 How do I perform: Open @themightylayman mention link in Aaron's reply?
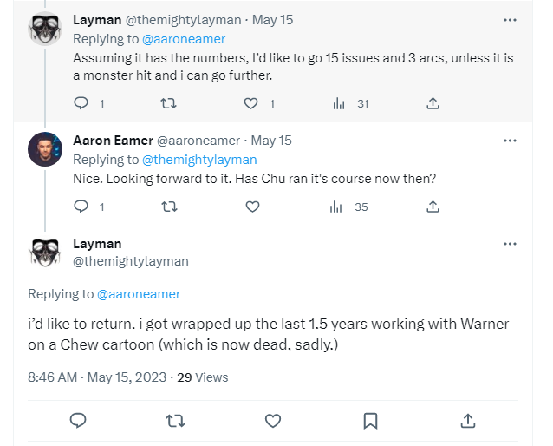coord(199,160)
